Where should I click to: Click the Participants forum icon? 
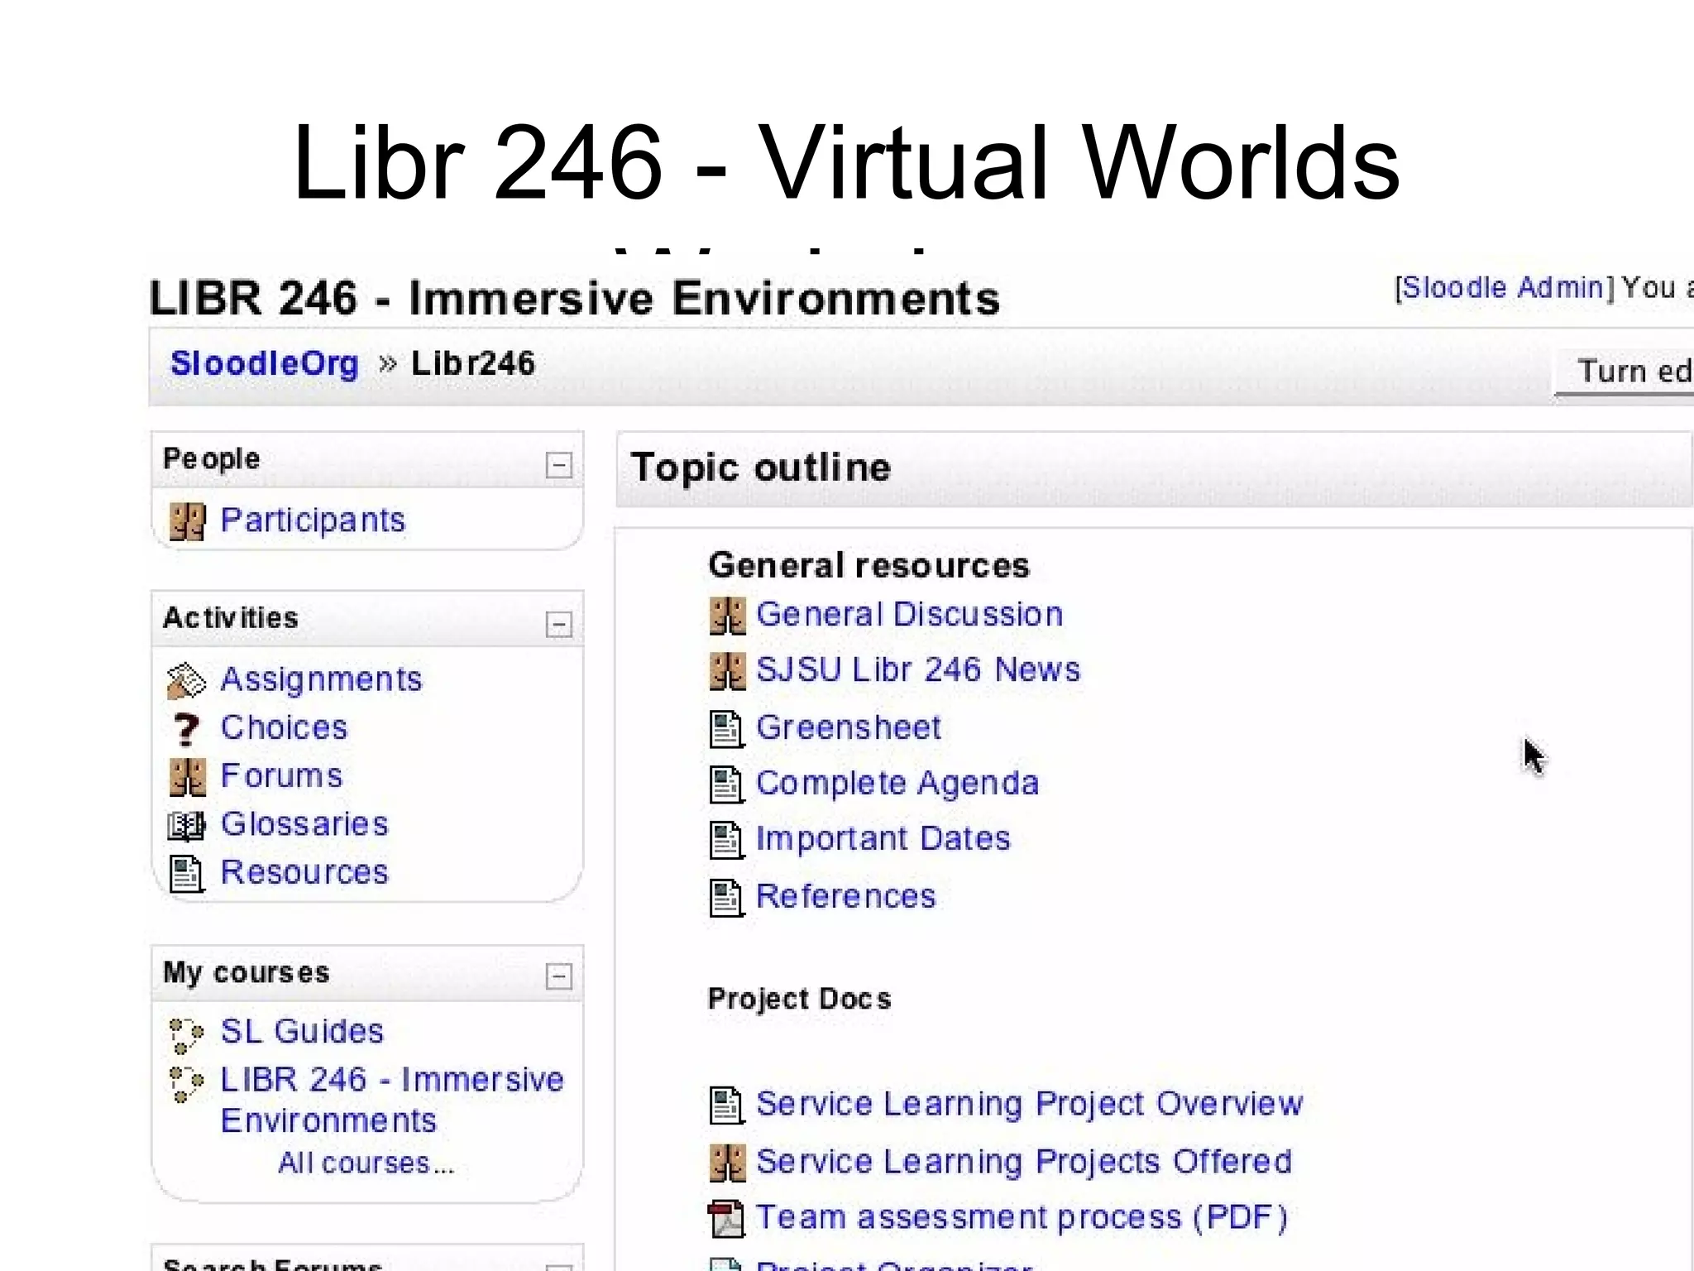point(187,521)
